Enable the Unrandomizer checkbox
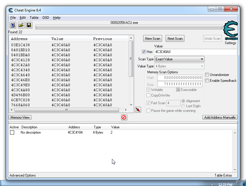 [x=207, y=75]
